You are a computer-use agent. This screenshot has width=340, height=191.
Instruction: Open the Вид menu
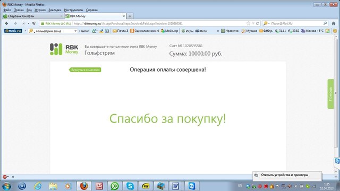pyautogui.click(x=29, y=10)
